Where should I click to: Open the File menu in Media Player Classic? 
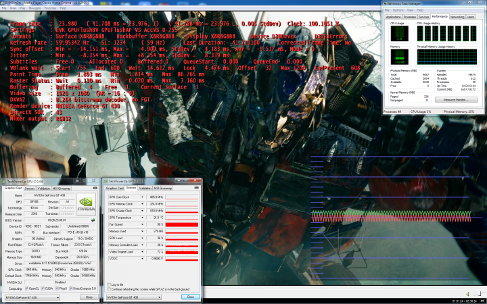4,8
